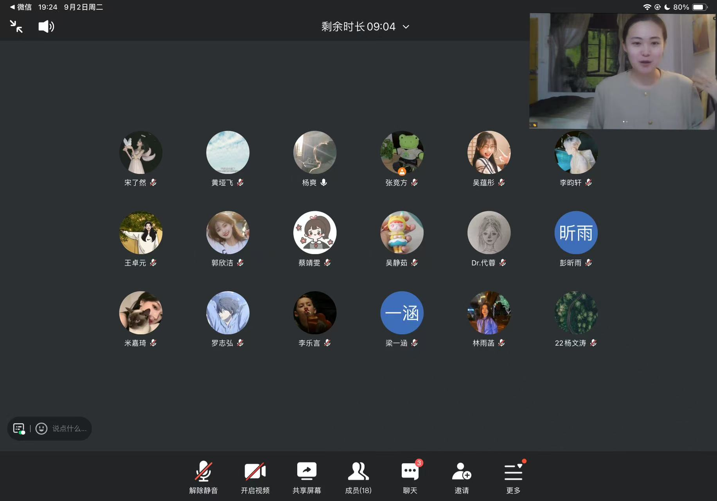
Task: Open the members list (成员18)
Action: (x=358, y=478)
